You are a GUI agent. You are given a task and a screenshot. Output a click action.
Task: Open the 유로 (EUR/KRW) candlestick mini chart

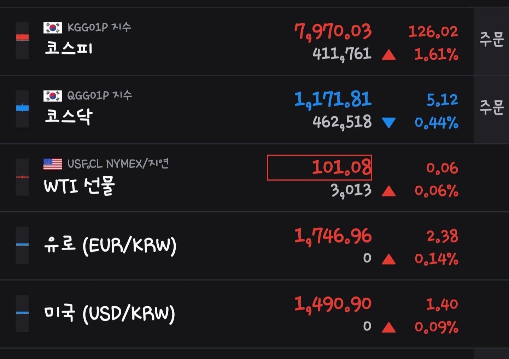pos(23,245)
